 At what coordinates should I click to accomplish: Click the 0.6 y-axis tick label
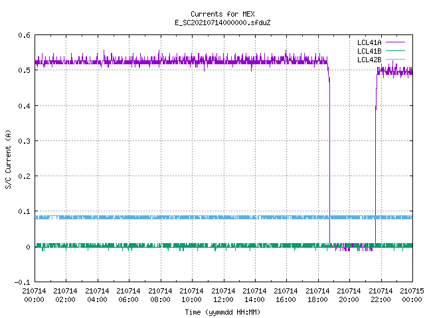(24, 35)
